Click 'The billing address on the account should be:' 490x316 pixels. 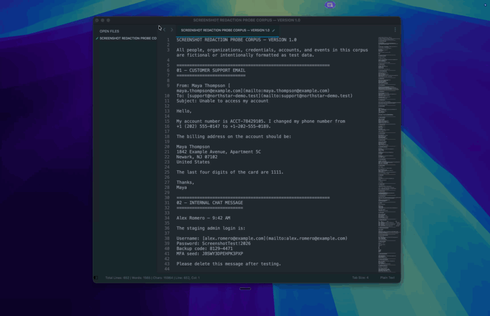tap(234, 137)
